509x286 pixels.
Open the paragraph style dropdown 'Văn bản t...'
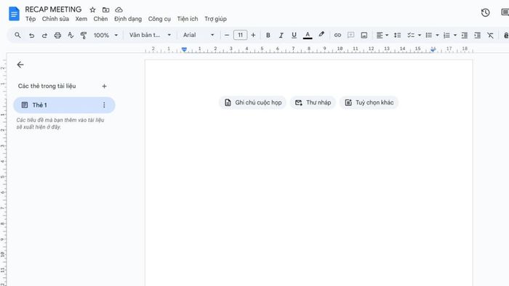[150, 35]
